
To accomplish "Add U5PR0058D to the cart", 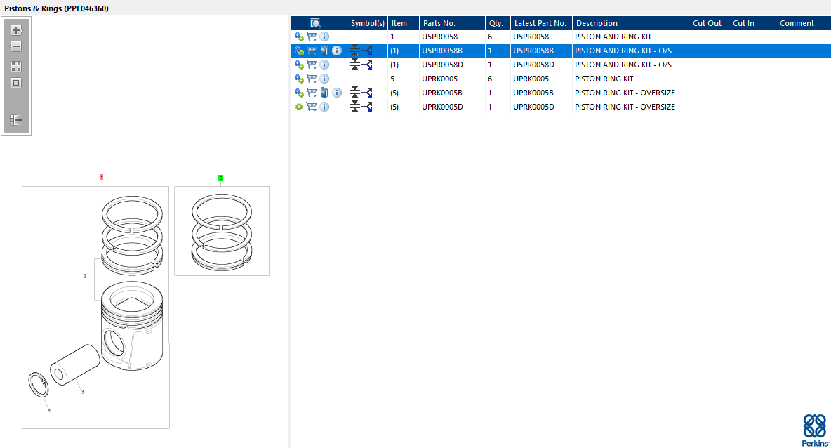I will pos(312,65).
